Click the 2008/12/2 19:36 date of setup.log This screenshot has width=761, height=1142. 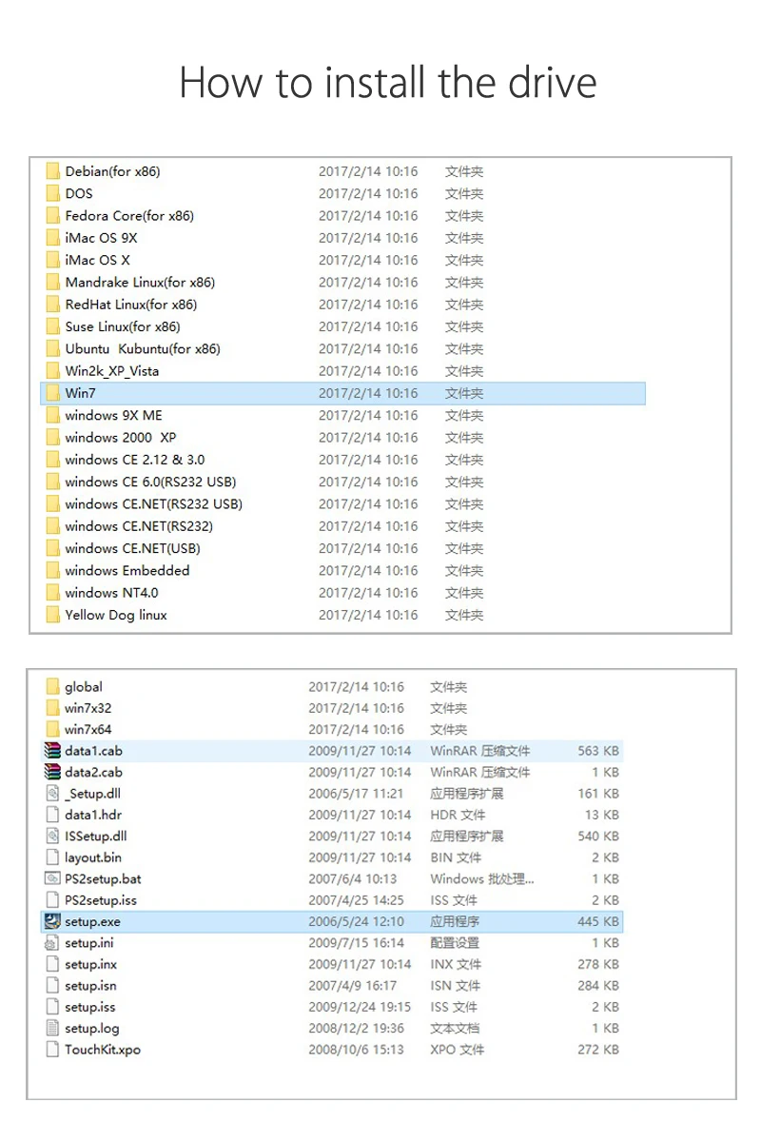click(356, 1028)
